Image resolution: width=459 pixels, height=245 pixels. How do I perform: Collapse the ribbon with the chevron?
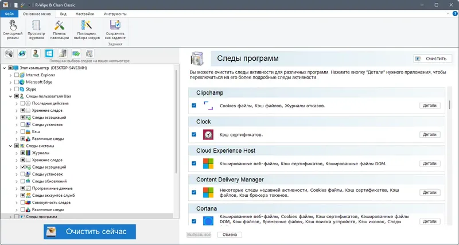(x=448, y=14)
